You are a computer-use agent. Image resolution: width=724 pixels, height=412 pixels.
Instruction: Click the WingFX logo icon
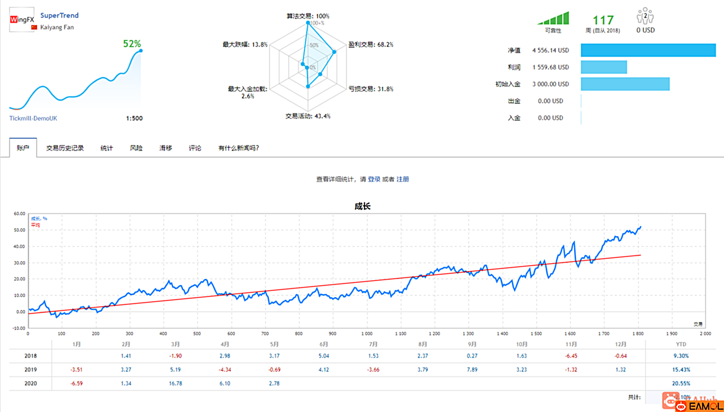click(21, 19)
